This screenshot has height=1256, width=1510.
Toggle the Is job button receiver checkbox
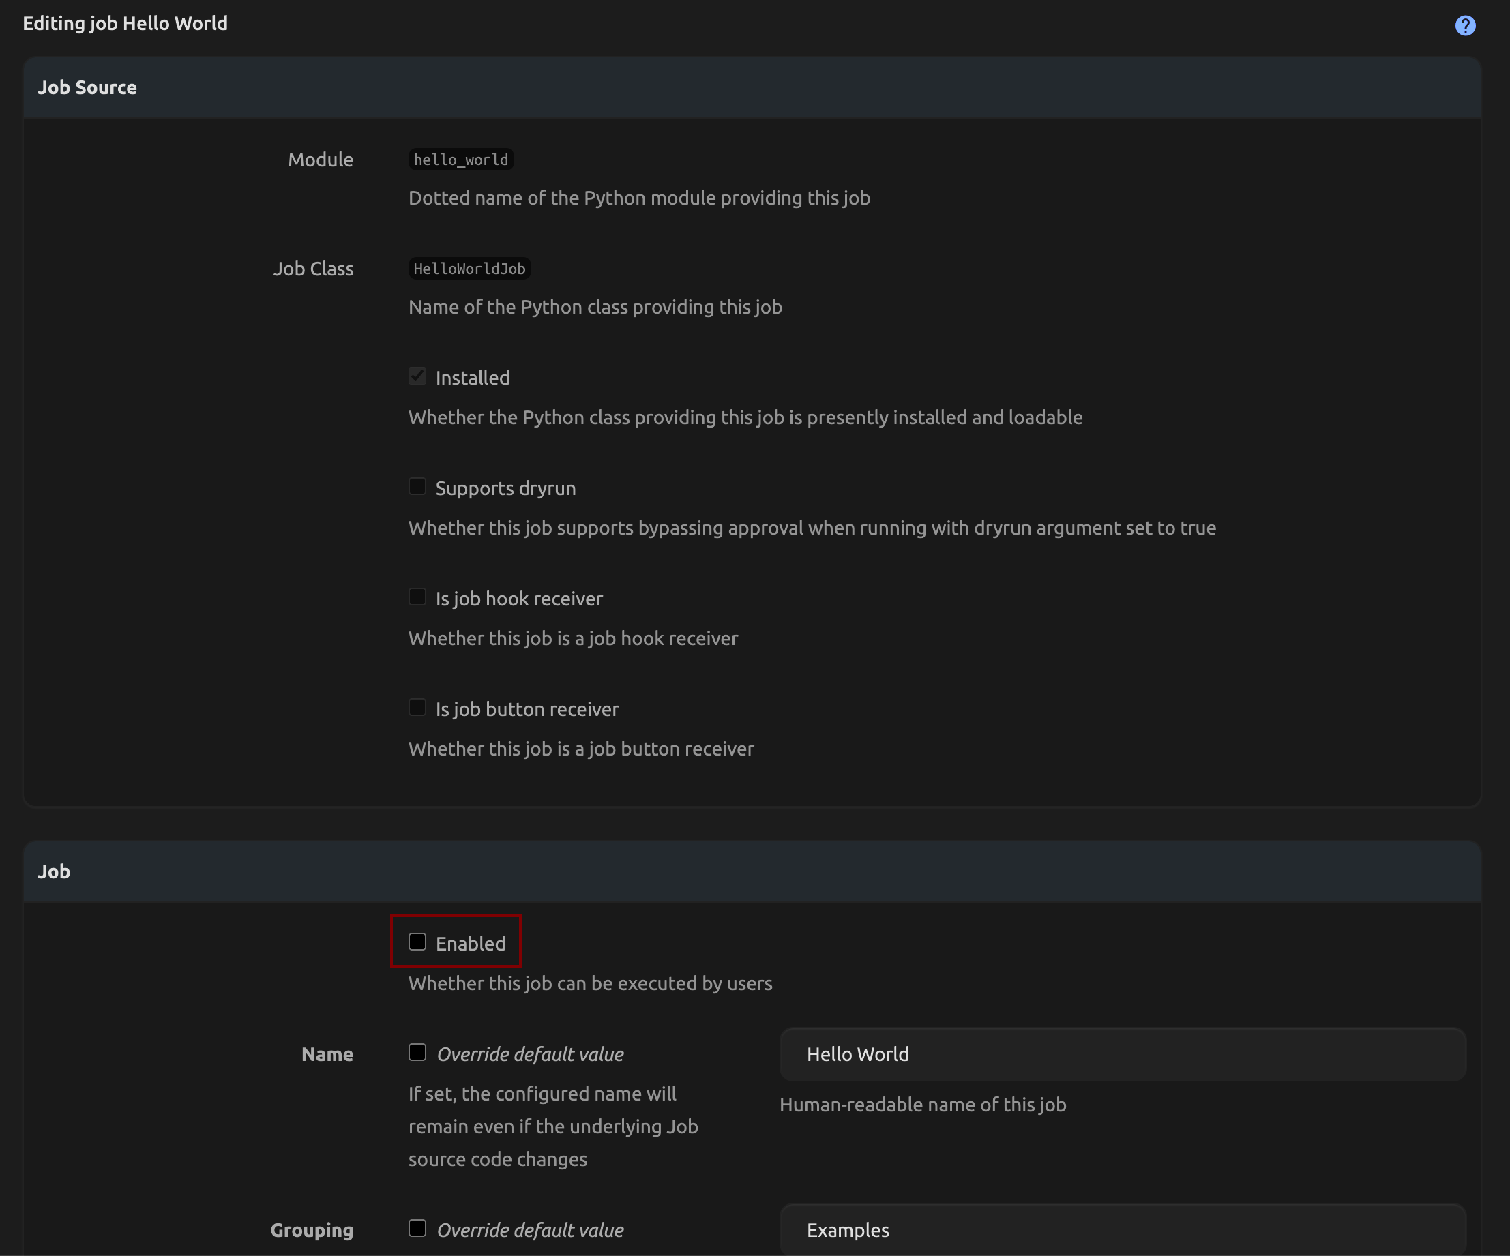[417, 708]
